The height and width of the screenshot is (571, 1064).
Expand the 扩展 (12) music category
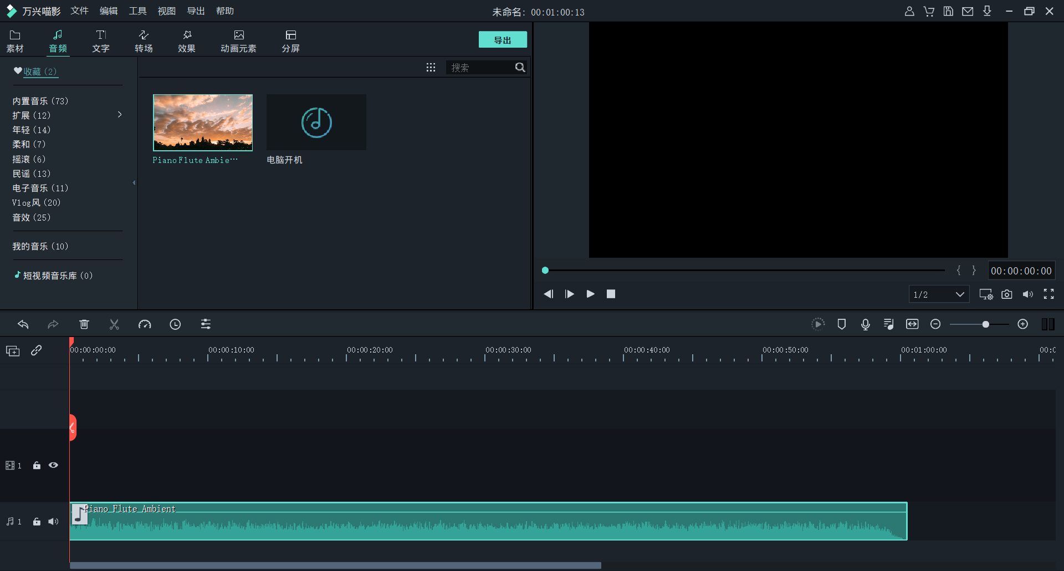coord(120,115)
